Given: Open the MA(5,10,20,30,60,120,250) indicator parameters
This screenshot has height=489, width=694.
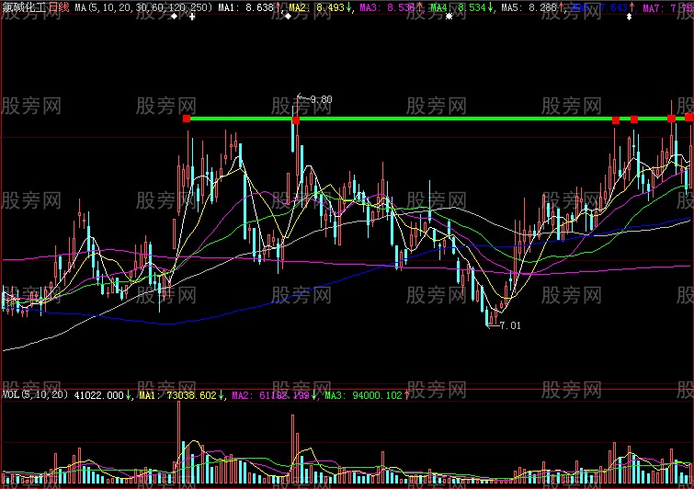Looking at the screenshot, I should pyautogui.click(x=142, y=6).
